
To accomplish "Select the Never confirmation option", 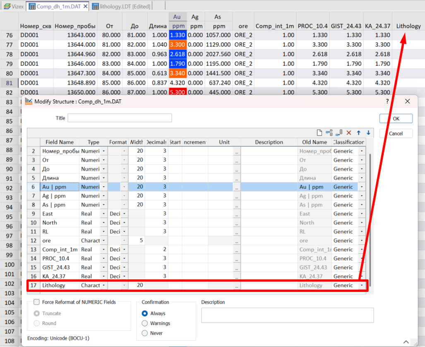I will tap(144, 333).
